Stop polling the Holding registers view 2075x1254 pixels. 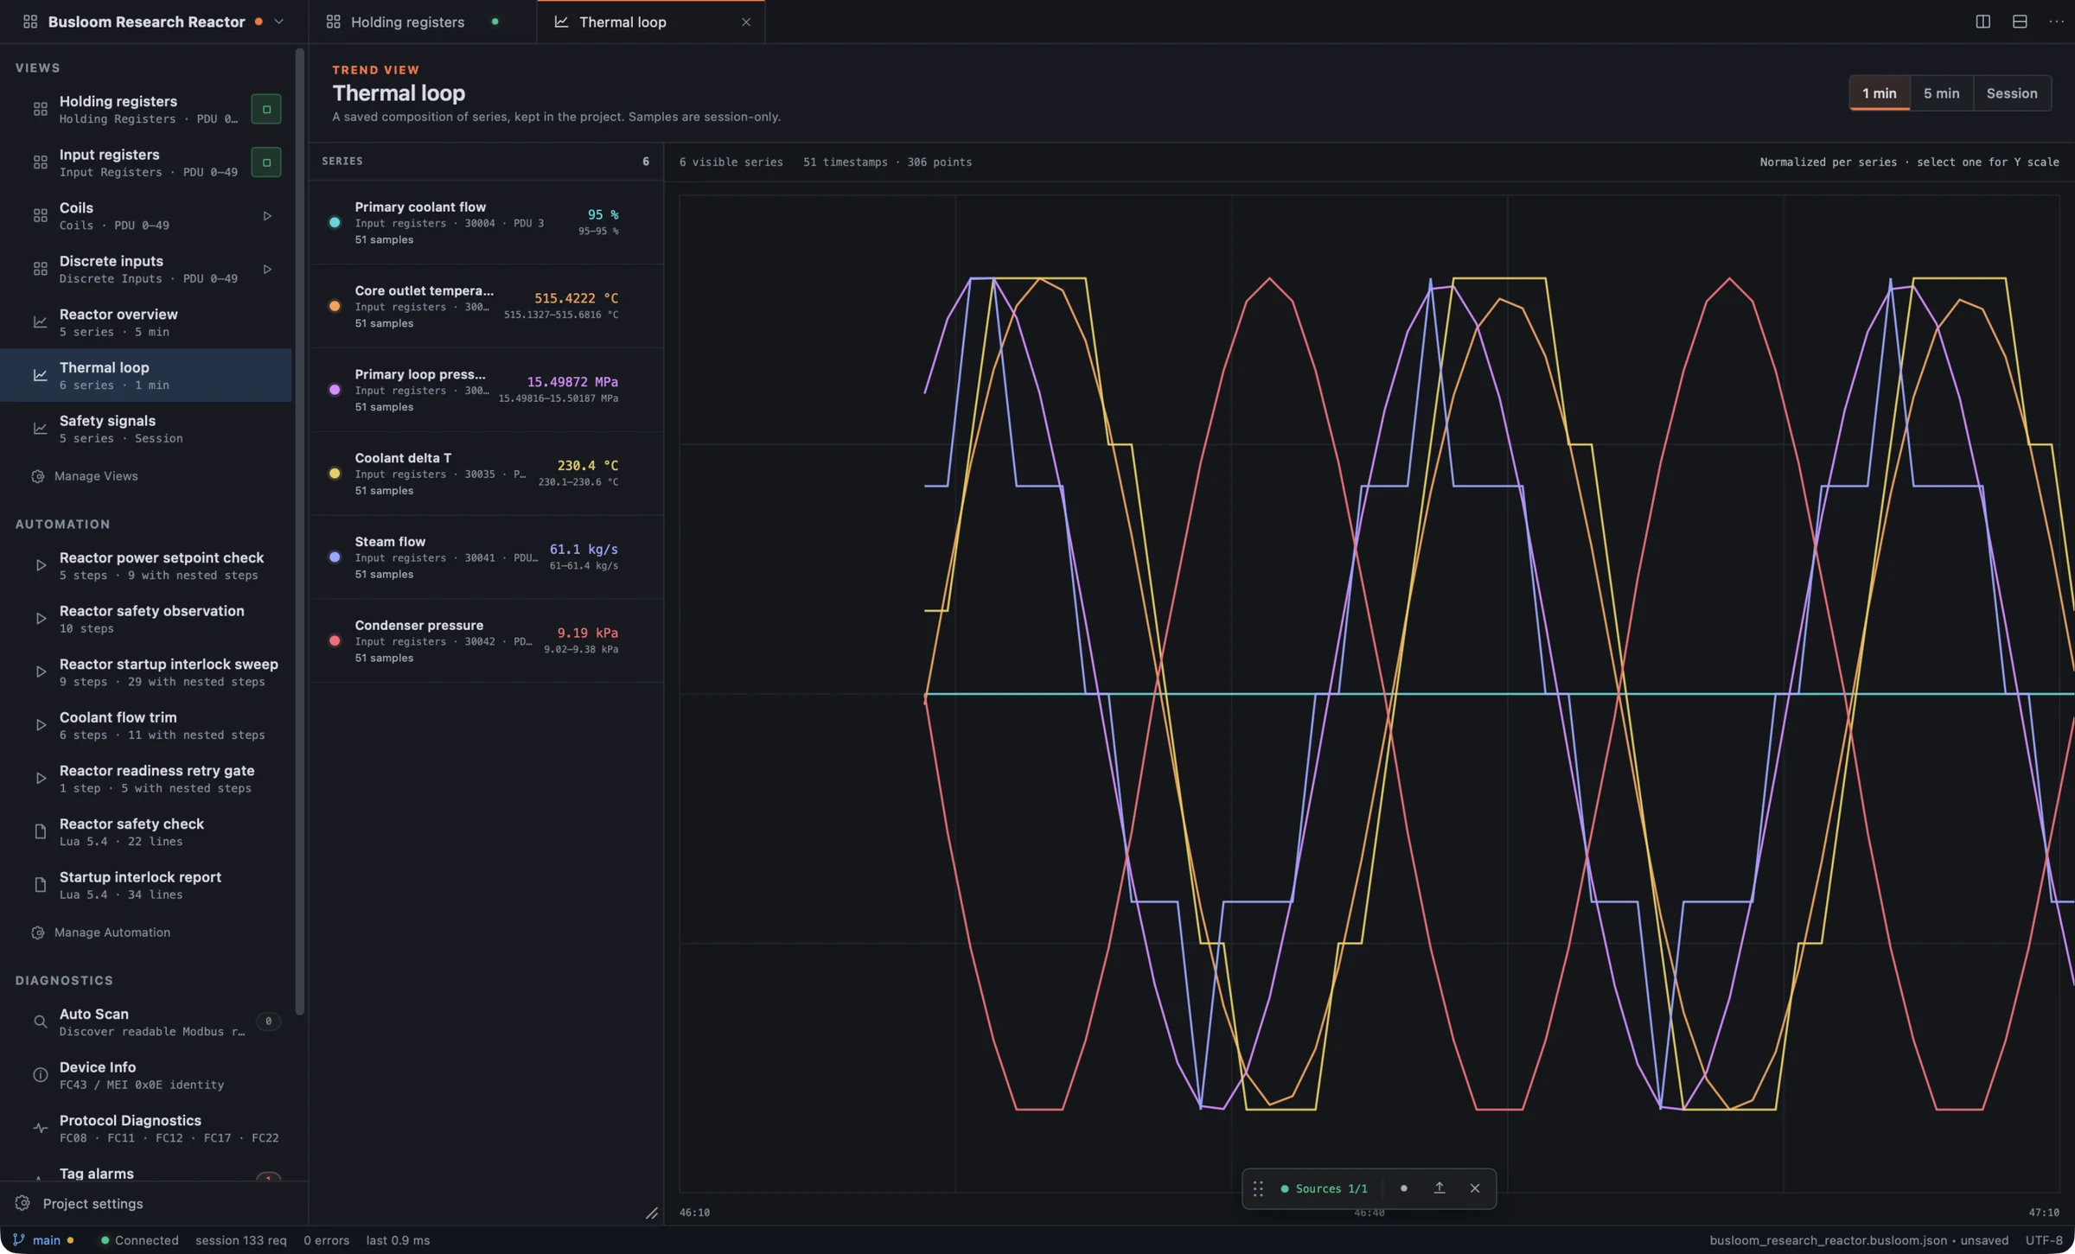pyautogui.click(x=265, y=109)
